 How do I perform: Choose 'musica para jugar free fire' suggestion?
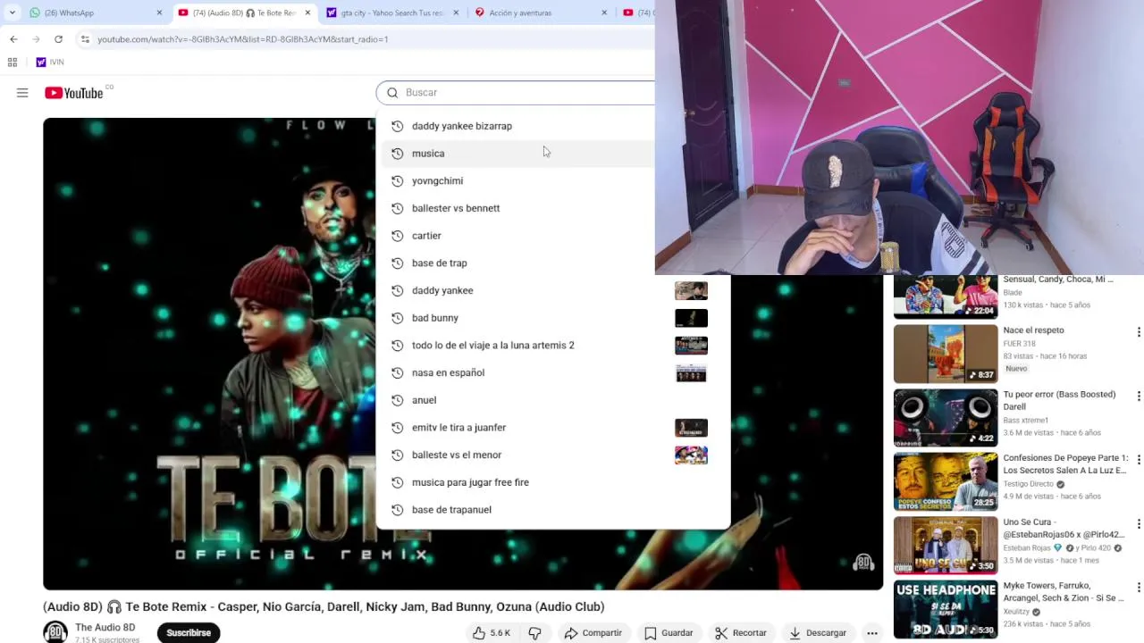[x=553, y=482]
